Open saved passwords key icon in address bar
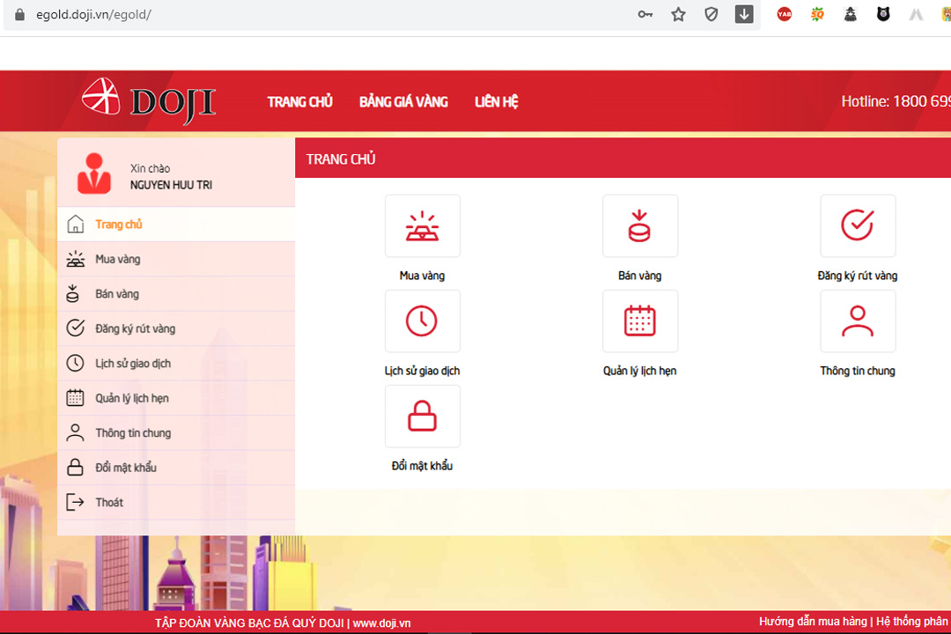The image size is (951, 634). coord(645,15)
